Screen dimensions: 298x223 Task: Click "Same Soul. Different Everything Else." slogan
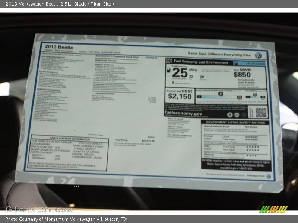219,54
